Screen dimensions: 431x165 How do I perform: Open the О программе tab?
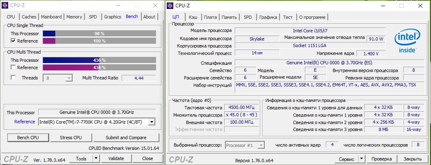[312, 17]
